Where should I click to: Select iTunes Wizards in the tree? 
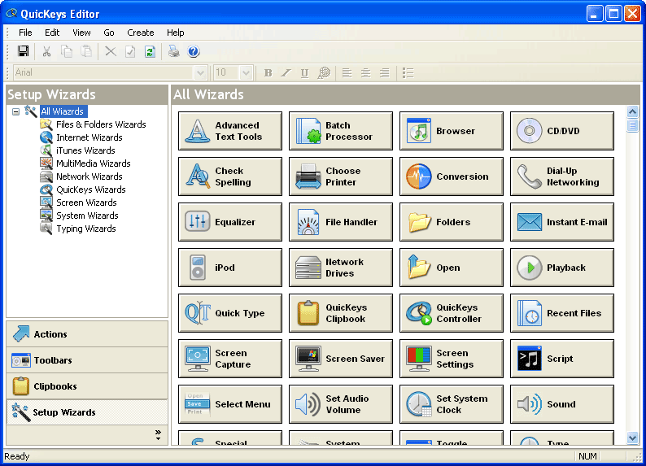85,150
